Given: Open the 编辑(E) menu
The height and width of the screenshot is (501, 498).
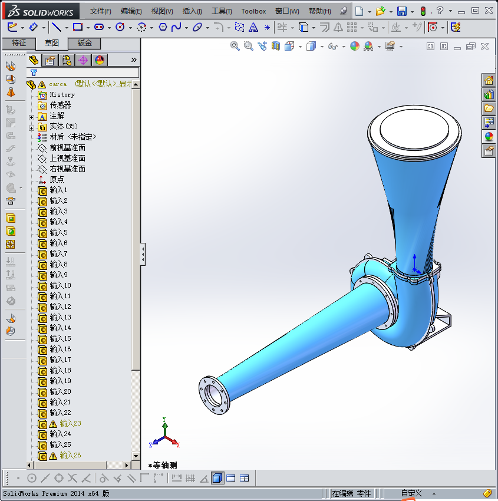Looking at the screenshot, I should [x=131, y=11].
